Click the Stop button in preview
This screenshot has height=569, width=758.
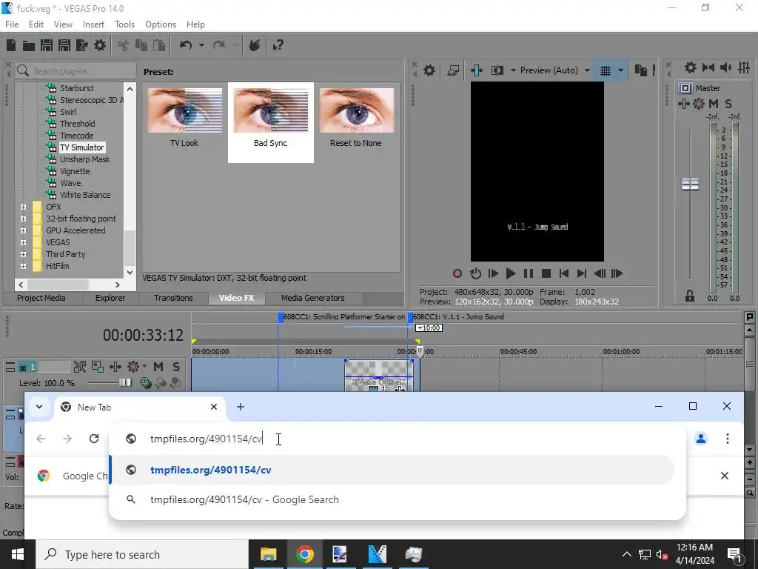pos(546,274)
